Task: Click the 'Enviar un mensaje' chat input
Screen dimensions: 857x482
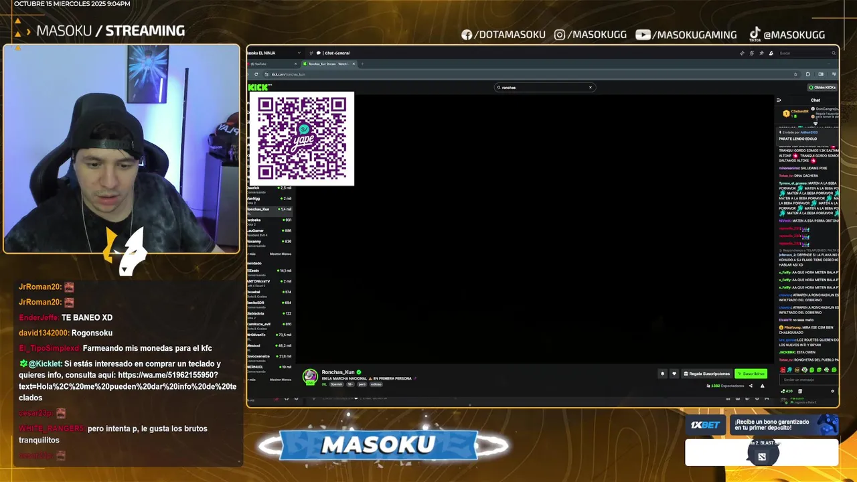Action: [809, 380]
